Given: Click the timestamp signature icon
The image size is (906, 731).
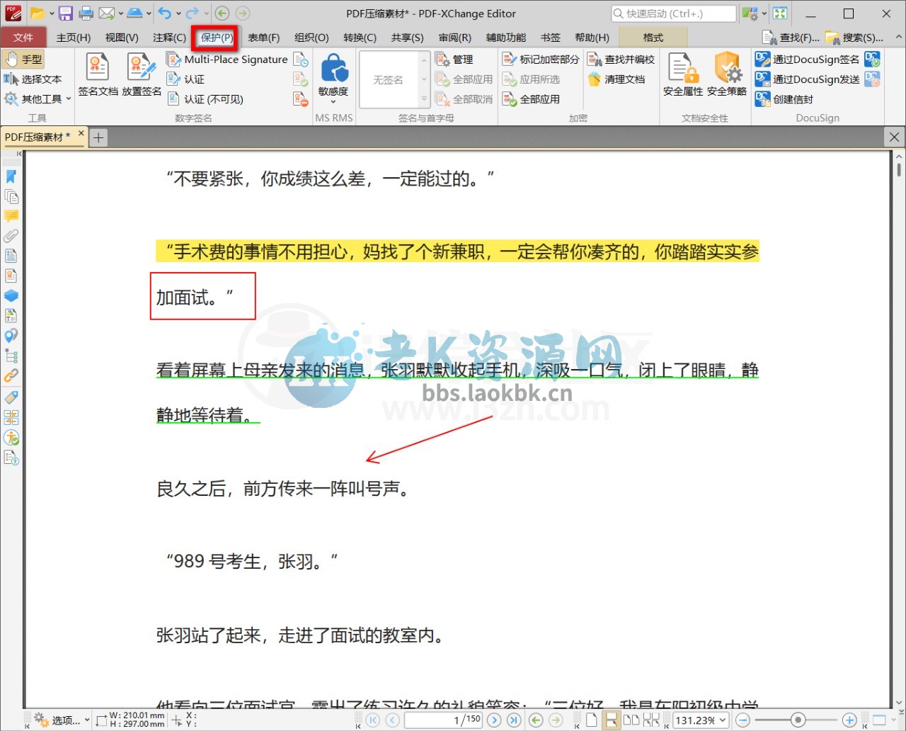Looking at the screenshot, I should click(301, 59).
